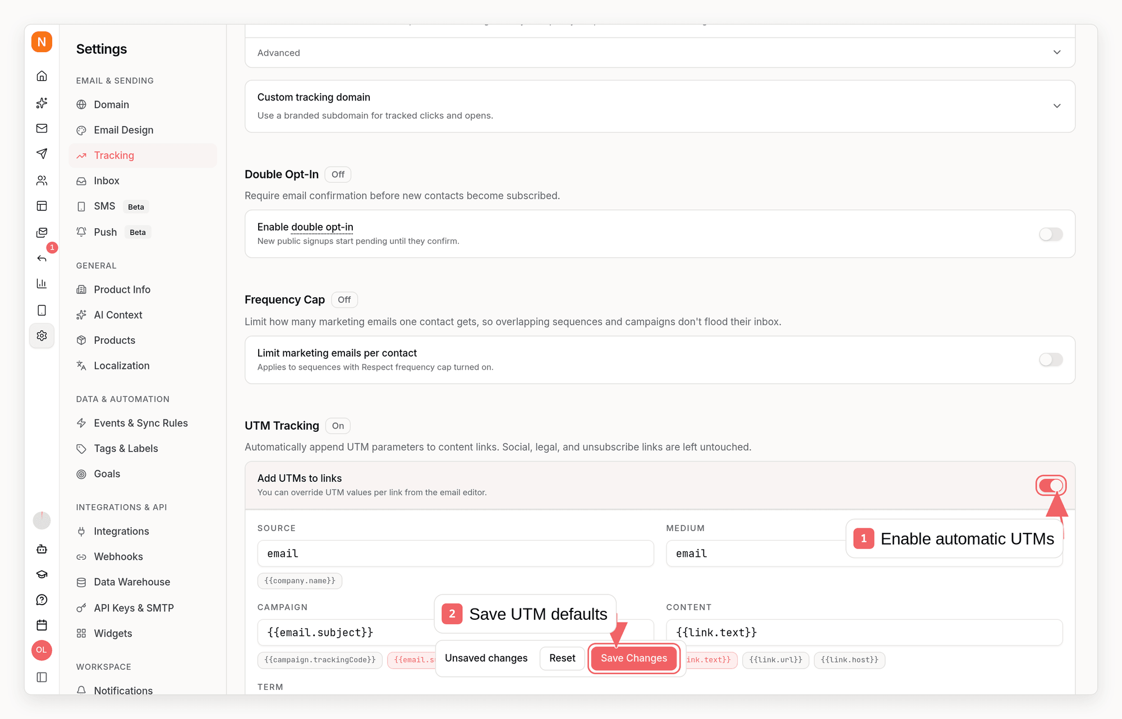This screenshot has height=719, width=1122.
Task: Open the reply arrow icon with badge
Action: click(42, 258)
